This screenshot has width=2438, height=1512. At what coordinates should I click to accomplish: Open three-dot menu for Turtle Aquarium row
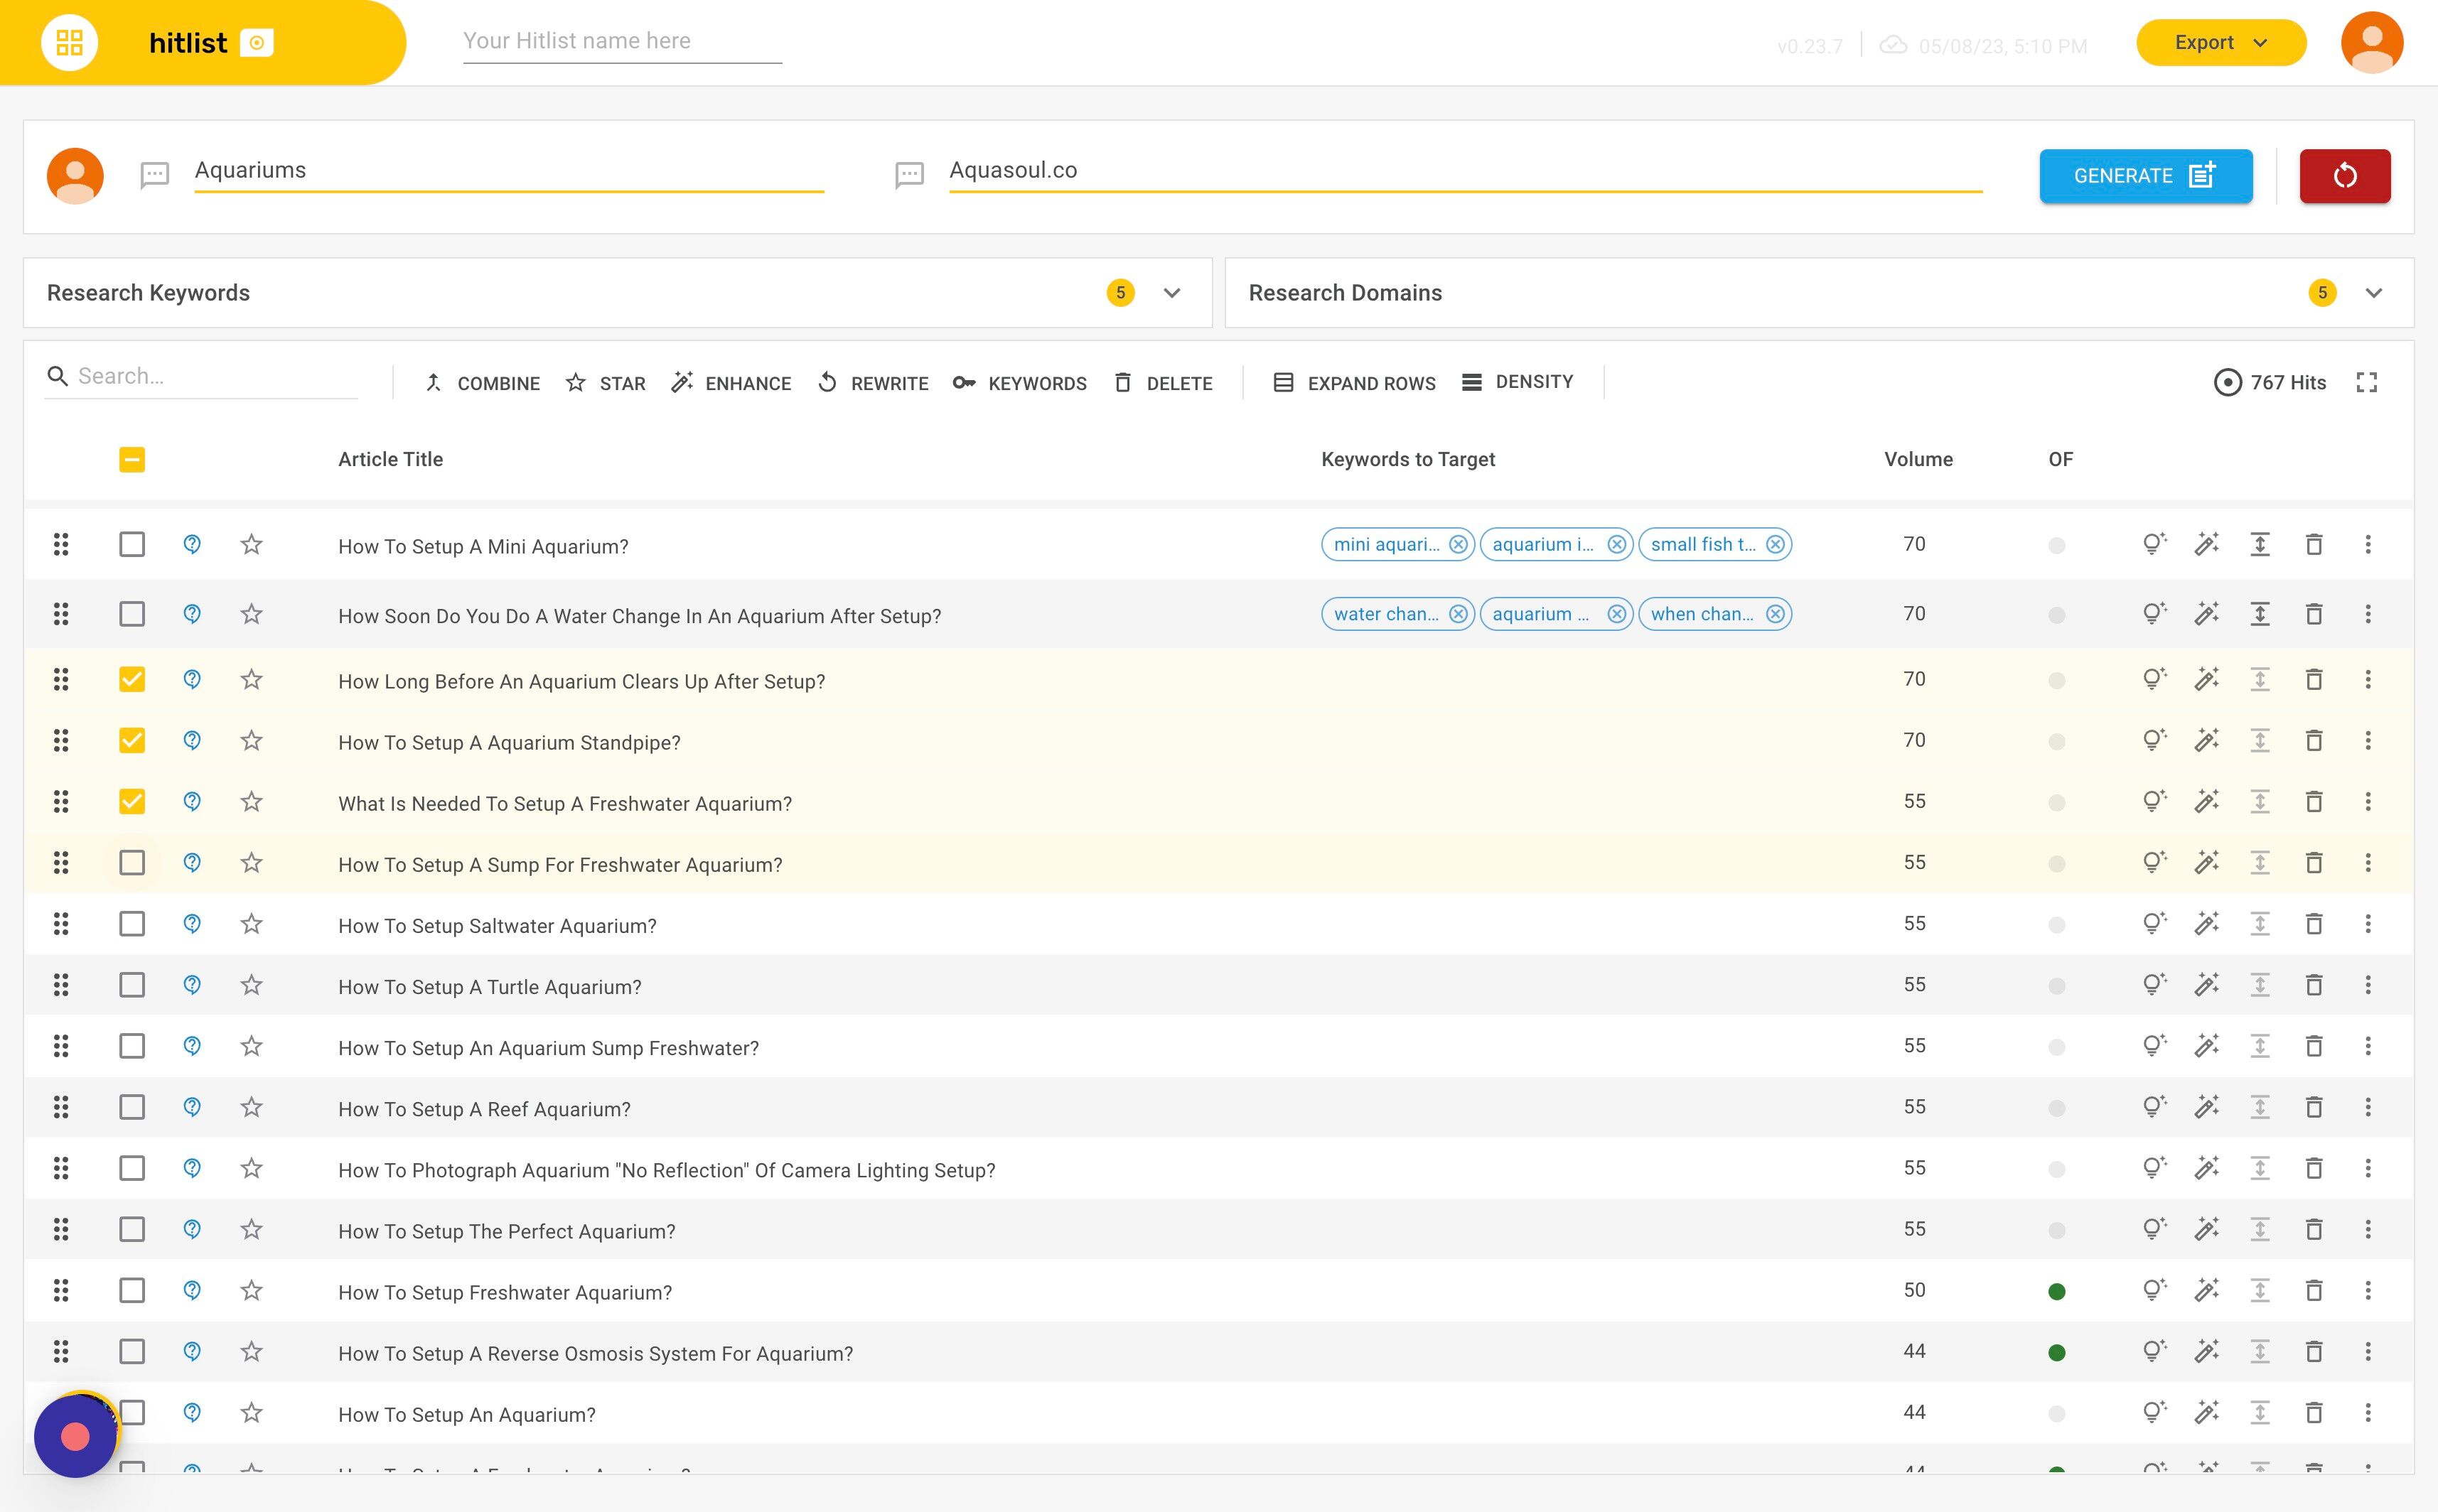click(2367, 984)
